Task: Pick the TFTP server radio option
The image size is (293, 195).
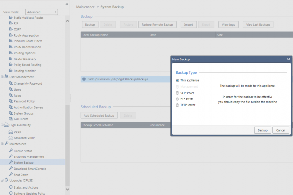Action: coord(177,105)
